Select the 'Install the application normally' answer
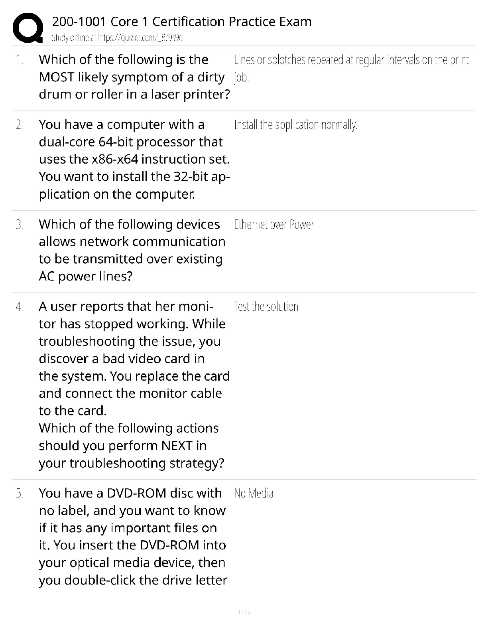 point(295,125)
